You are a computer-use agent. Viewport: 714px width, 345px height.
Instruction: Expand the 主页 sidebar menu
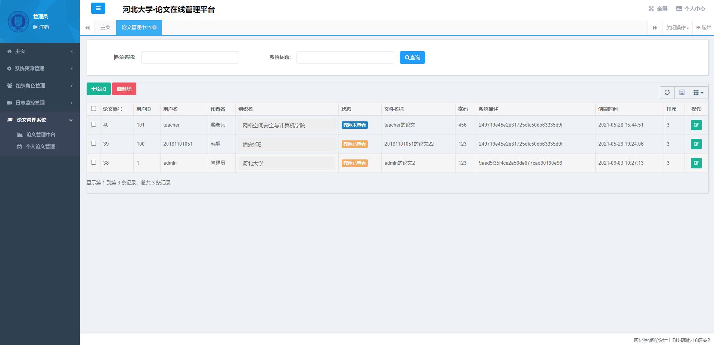pos(40,51)
